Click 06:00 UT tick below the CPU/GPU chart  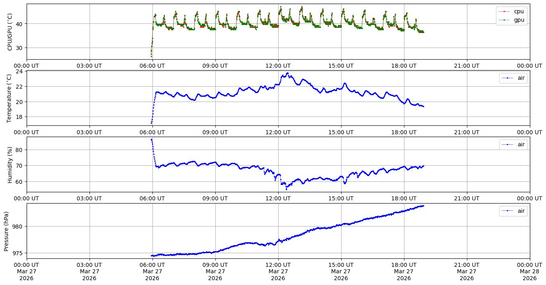(x=152, y=65)
